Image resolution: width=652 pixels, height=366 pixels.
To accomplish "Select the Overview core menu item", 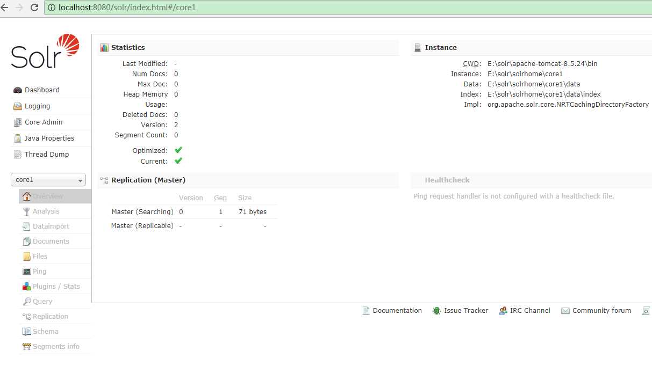I will (55, 196).
